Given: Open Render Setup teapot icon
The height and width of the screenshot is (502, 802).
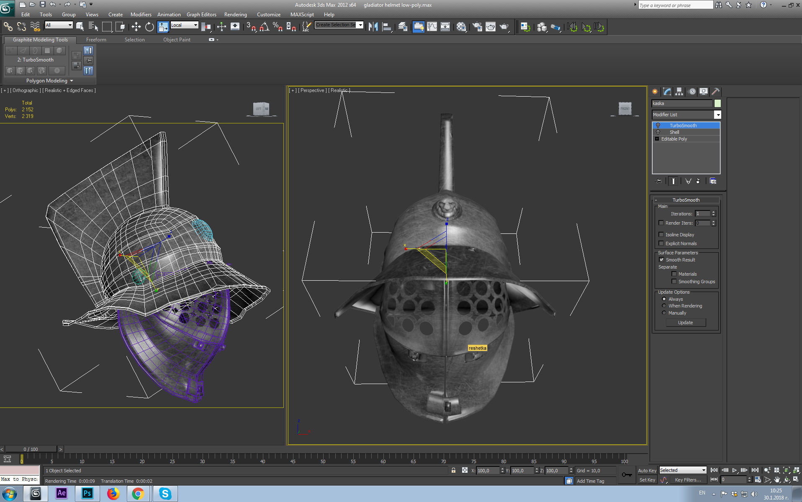Looking at the screenshot, I should (x=477, y=27).
